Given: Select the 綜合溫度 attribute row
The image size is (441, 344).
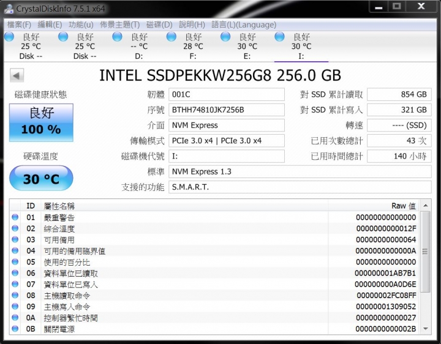Looking at the screenshot, I should 215,228.
